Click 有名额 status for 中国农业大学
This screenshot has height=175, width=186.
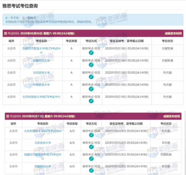click(167, 85)
